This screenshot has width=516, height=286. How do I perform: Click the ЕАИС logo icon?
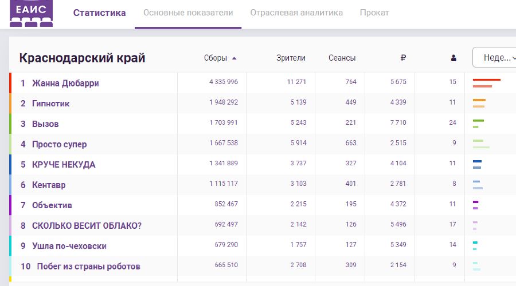32,13
